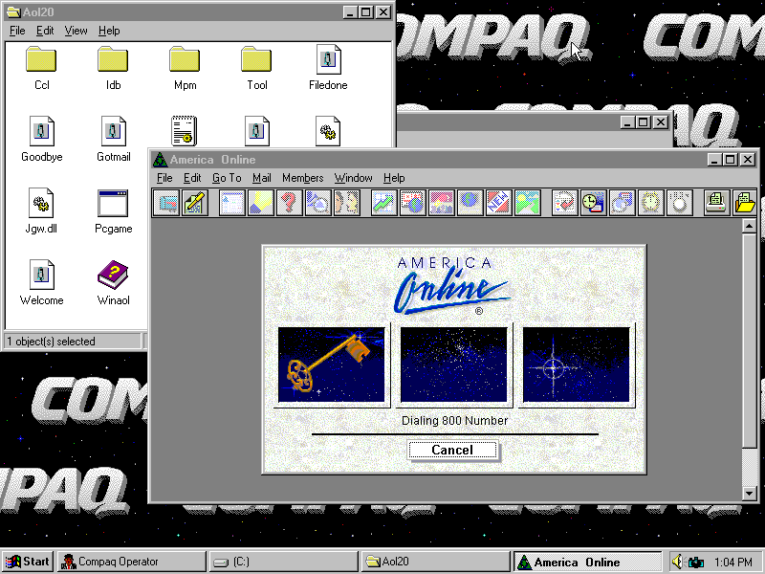Screen dimensions: 765x574
Task: Open America Online File menu
Action: pyautogui.click(x=164, y=178)
